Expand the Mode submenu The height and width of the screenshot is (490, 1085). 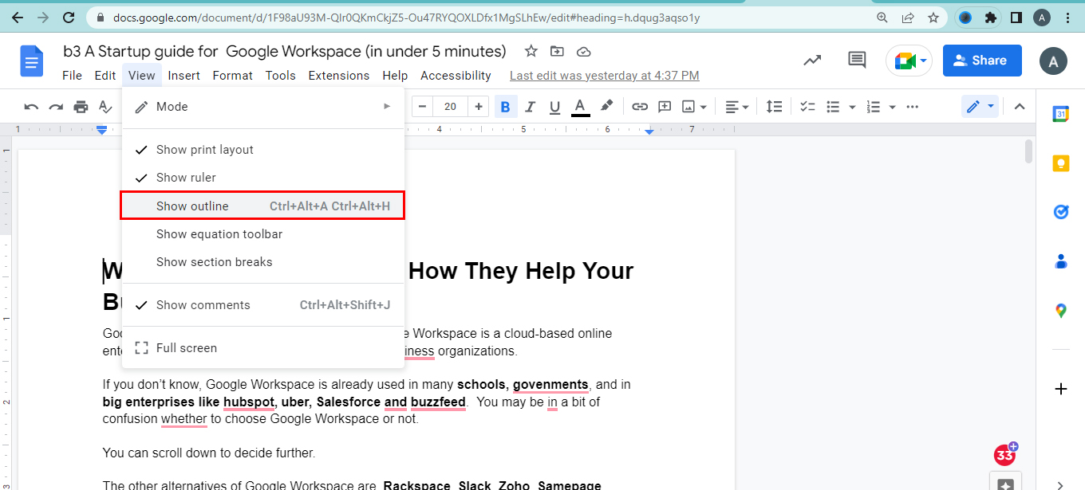coord(263,107)
